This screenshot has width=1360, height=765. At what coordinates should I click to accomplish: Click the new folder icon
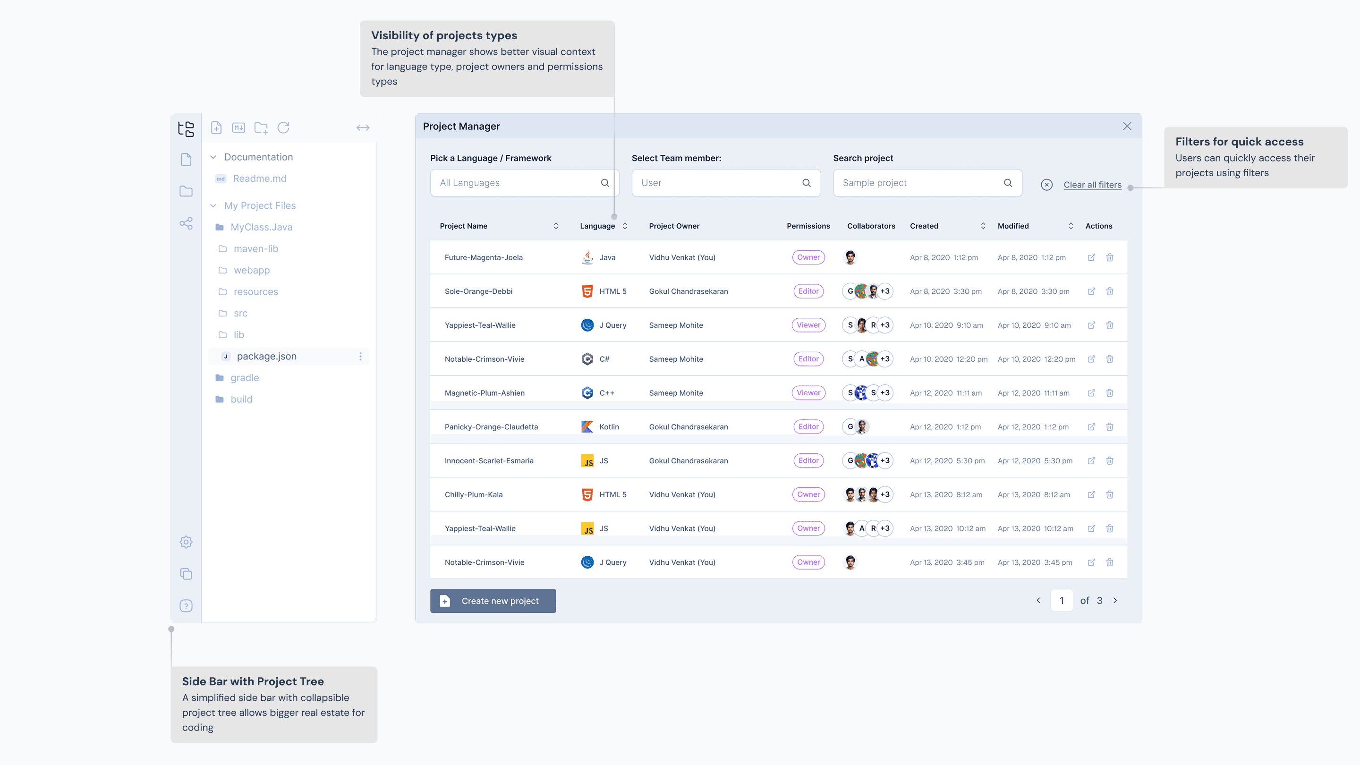(261, 128)
